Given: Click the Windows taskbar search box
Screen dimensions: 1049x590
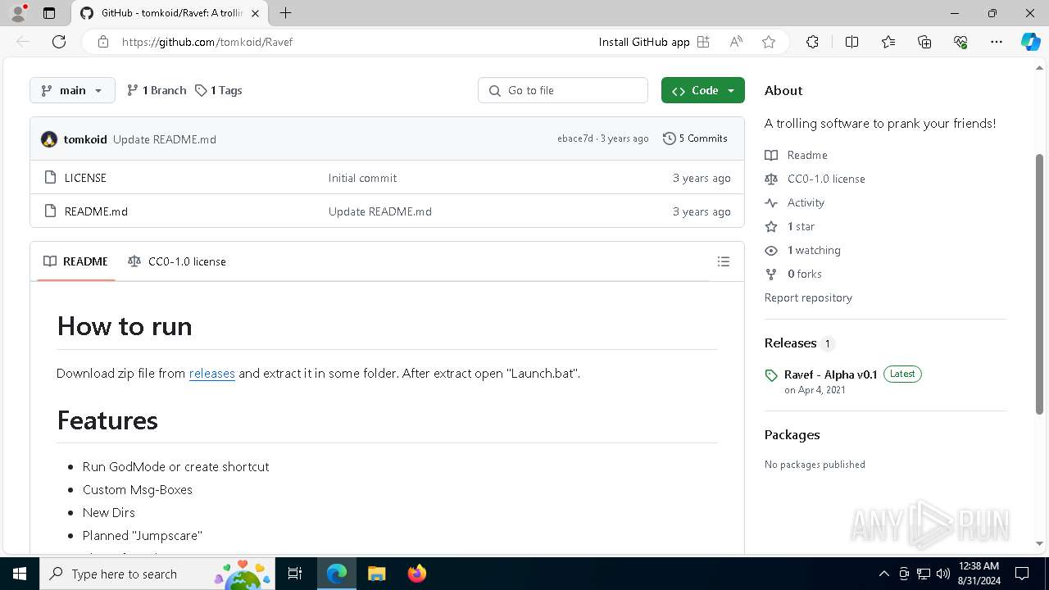Looking at the screenshot, I should [157, 574].
